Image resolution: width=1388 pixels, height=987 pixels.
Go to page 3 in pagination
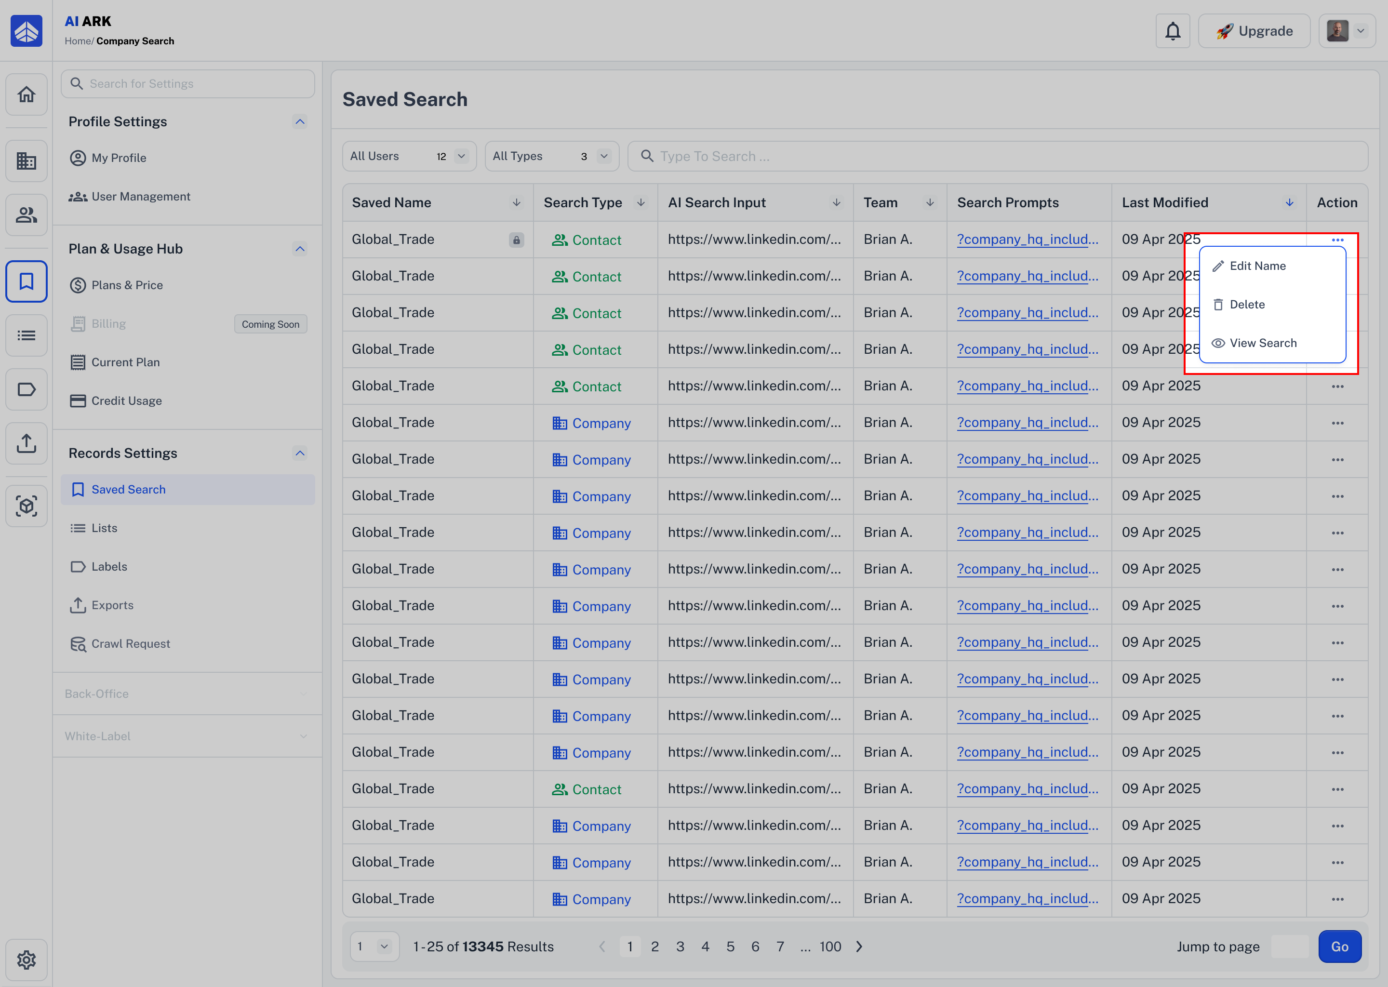pos(680,947)
